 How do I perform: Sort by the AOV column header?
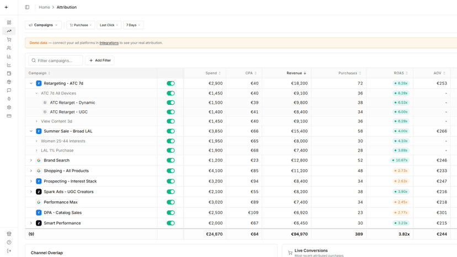(439, 73)
